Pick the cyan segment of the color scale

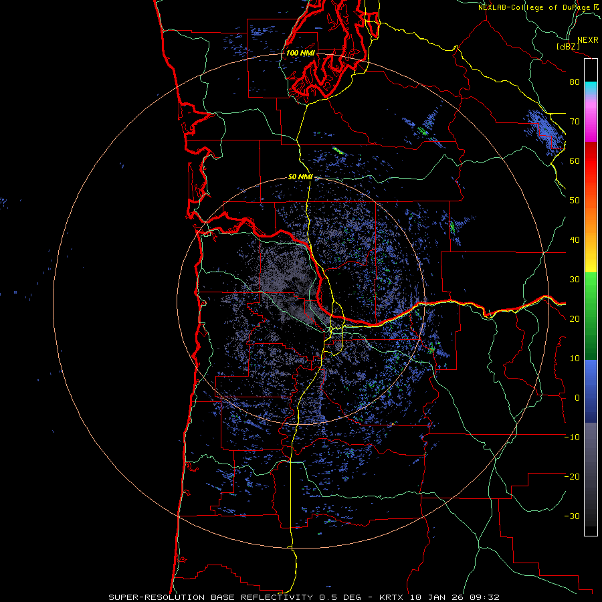coord(591,88)
